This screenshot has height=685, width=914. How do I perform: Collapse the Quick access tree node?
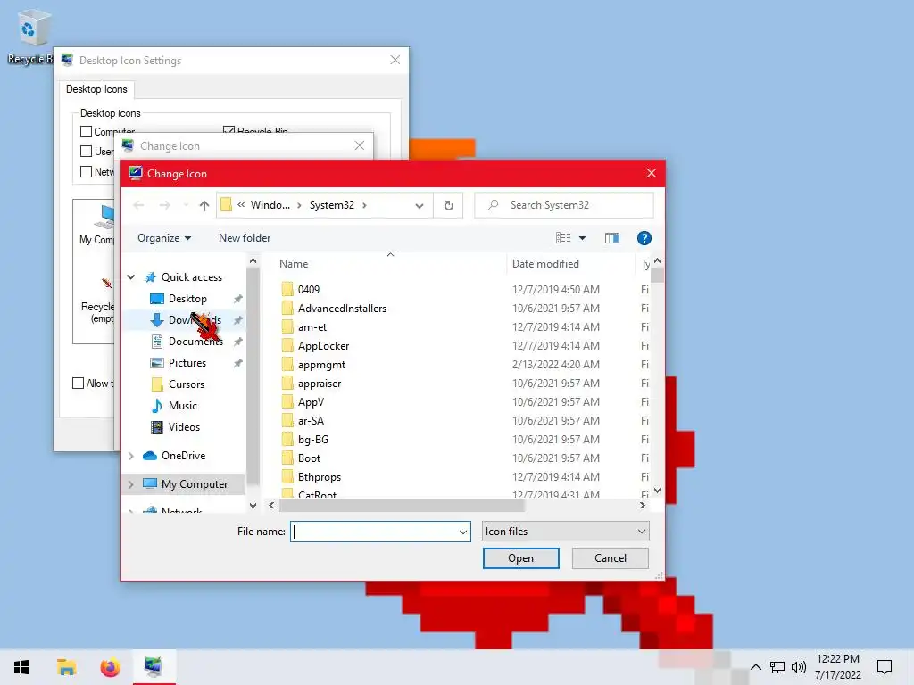coord(131,277)
